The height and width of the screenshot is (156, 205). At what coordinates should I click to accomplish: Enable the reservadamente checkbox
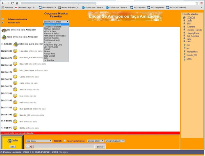(x=65, y=141)
